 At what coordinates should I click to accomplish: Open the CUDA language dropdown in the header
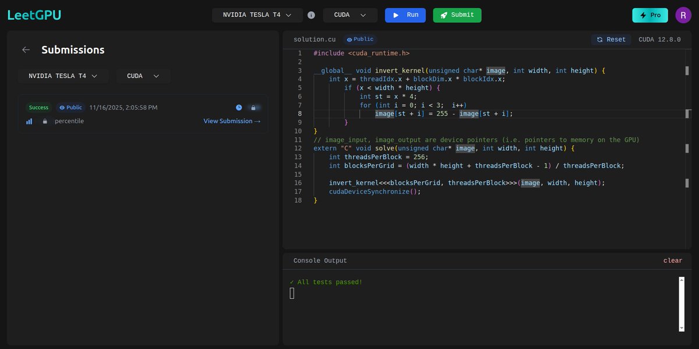click(350, 15)
